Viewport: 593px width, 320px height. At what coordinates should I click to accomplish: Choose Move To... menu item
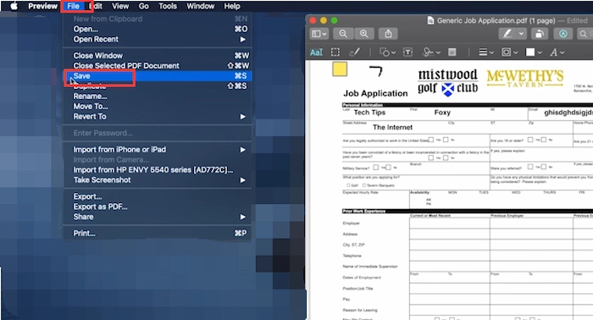coord(156,107)
